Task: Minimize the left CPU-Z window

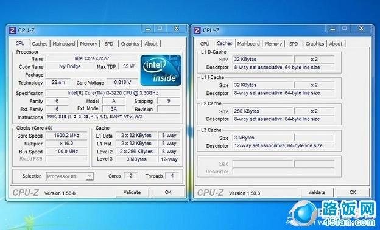Action: [x=148, y=29]
